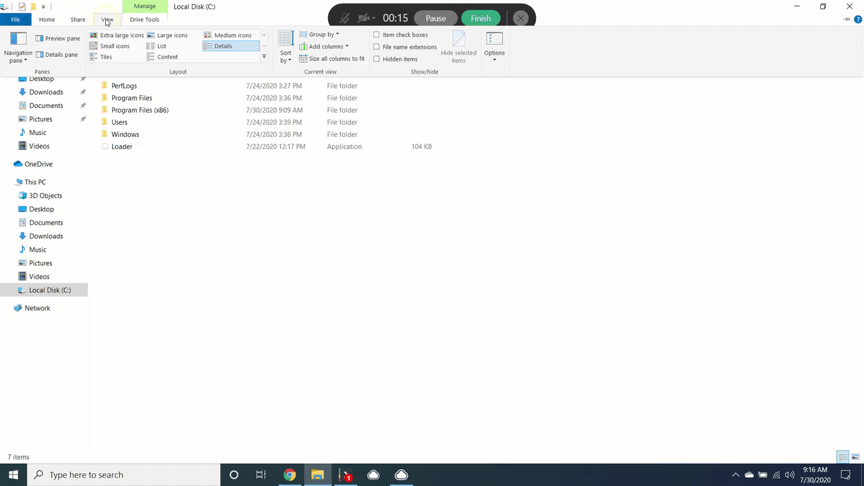Viewport: 864px width, 486px height.
Task: Open Documents in Quick access
Action: [46, 105]
